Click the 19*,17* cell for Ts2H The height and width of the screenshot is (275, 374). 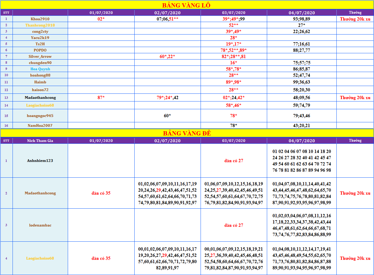[234, 44]
